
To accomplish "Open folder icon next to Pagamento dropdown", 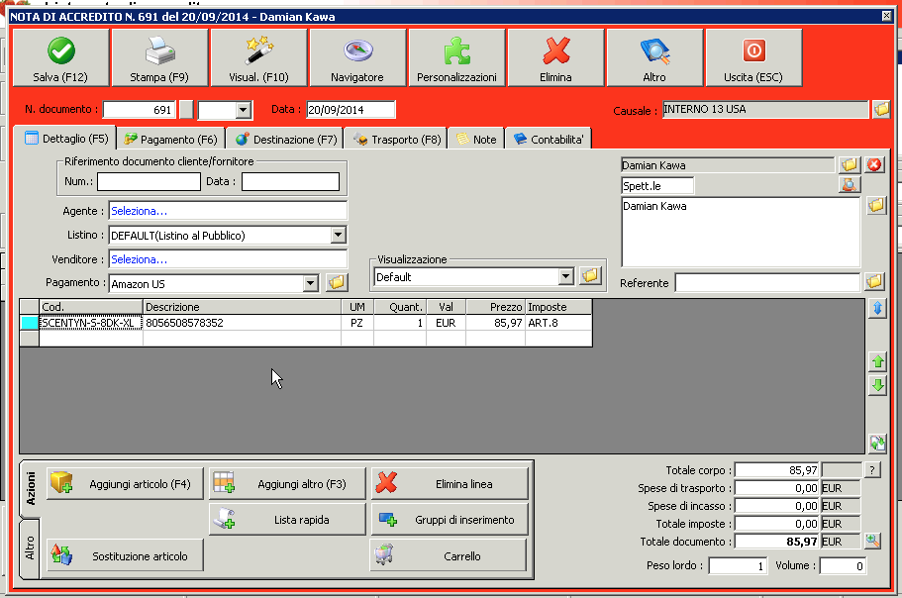I will click(337, 282).
